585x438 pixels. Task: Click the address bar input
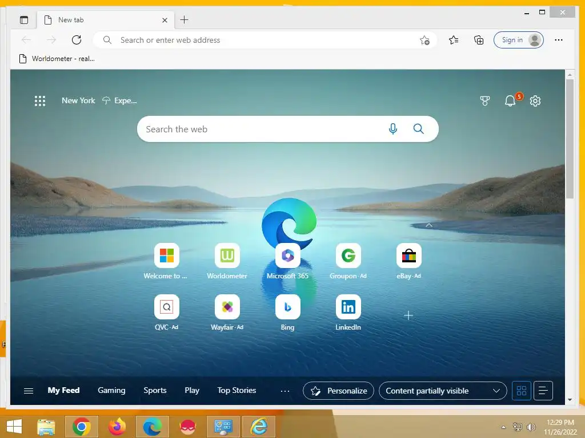(x=265, y=40)
